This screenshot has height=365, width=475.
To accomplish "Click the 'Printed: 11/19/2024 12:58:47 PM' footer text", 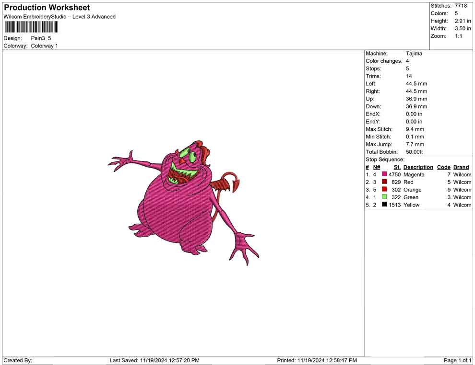I will point(317,360).
